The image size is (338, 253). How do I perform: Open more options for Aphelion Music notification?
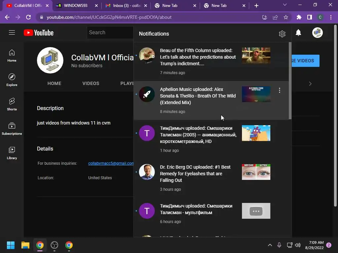coord(279,90)
